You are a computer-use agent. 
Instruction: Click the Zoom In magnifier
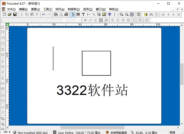[x=121, y=14]
